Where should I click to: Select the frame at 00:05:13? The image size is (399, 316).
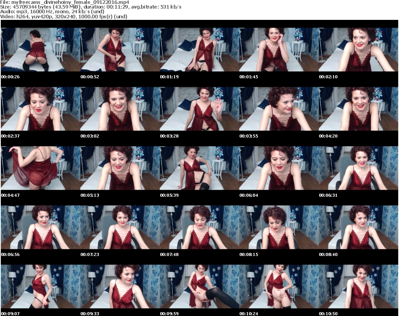pos(120,168)
